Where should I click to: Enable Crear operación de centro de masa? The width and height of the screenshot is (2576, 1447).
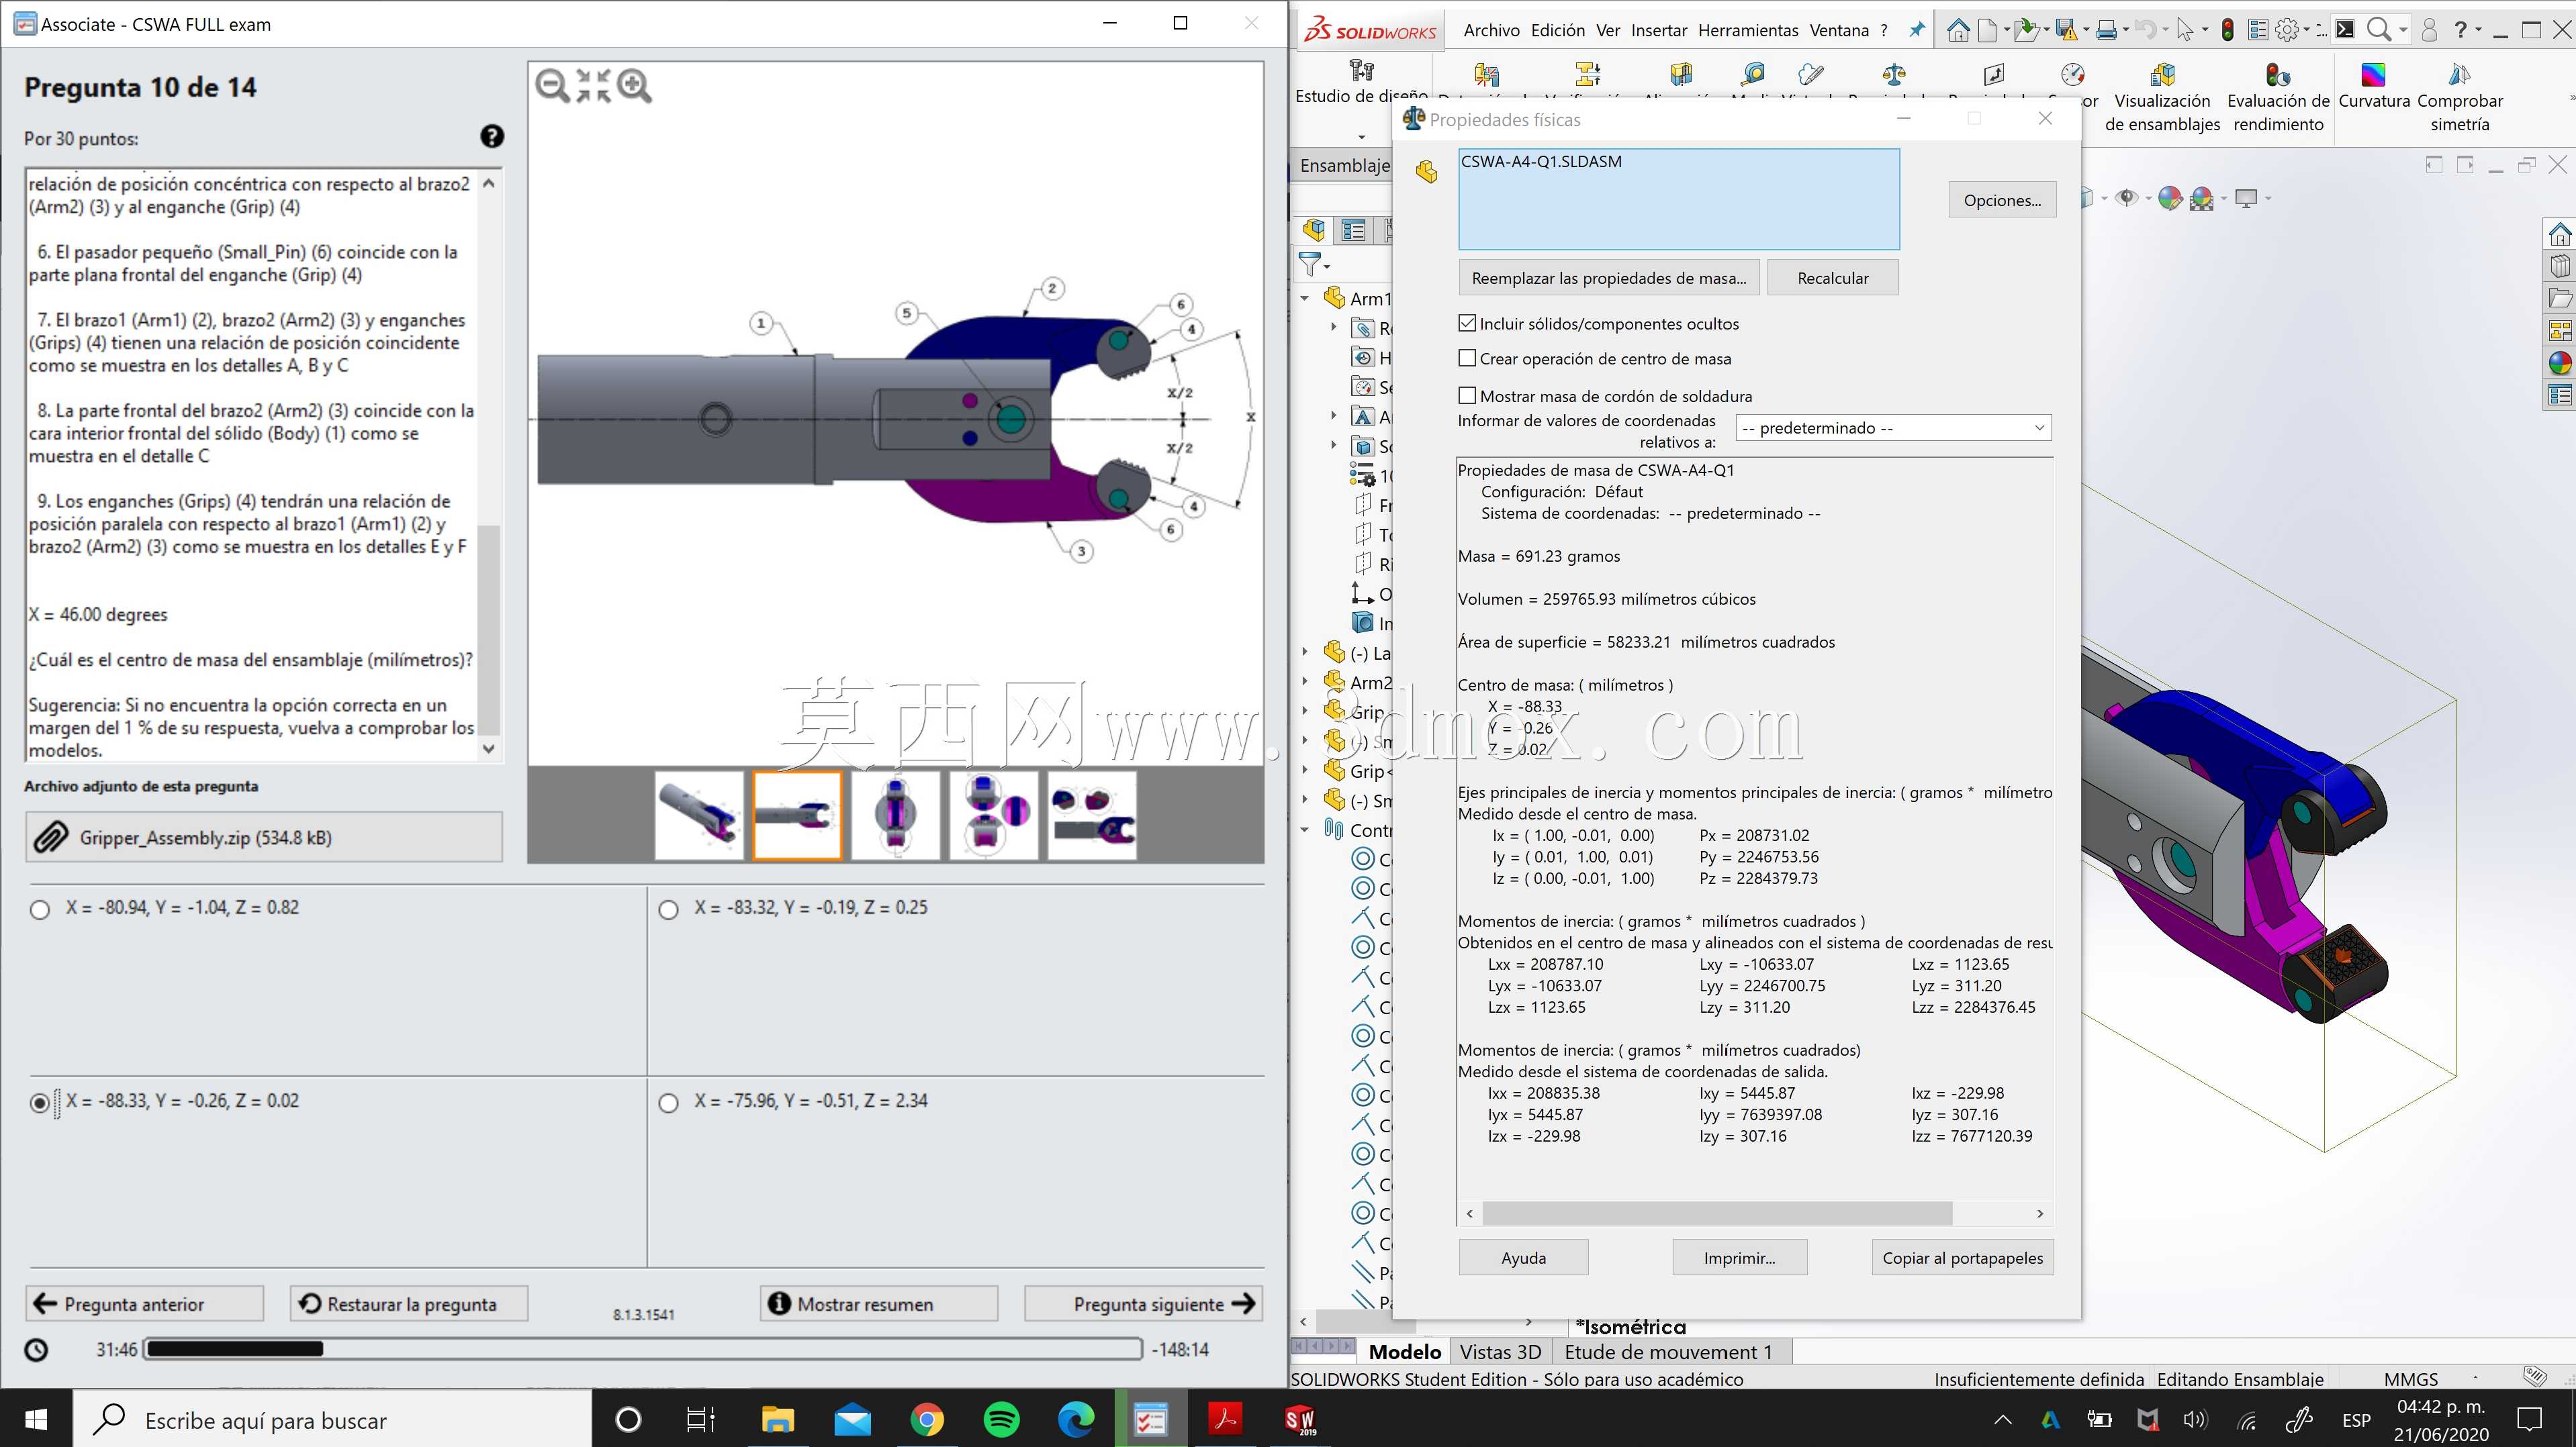tap(1467, 358)
